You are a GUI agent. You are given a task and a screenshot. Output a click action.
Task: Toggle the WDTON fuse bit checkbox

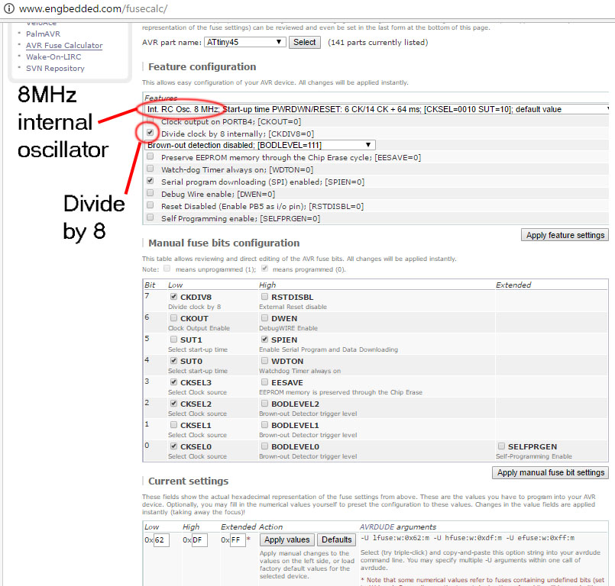click(265, 360)
